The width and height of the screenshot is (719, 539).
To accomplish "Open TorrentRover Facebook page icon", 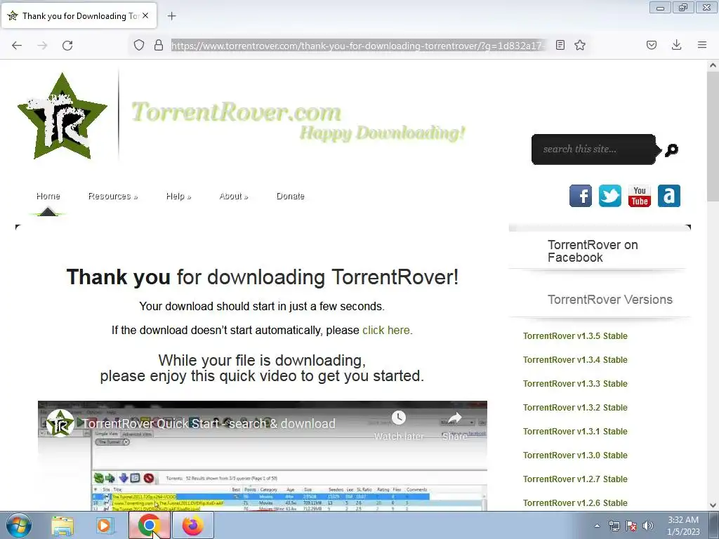I will (581, 197).
